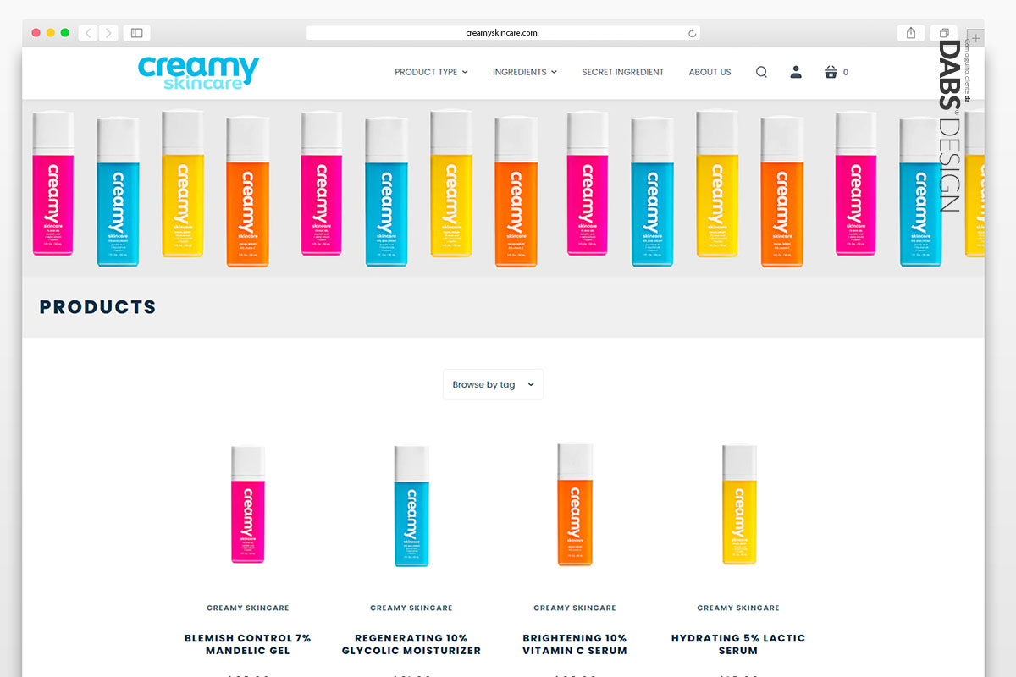Viewport: 1016px width, 677px height.
Task: Expand the Product Type menu
Action: point(431,72)
